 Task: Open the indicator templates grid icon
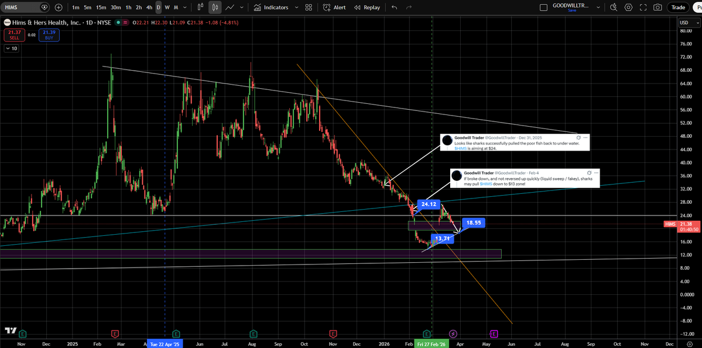click(x=309, y=8)
